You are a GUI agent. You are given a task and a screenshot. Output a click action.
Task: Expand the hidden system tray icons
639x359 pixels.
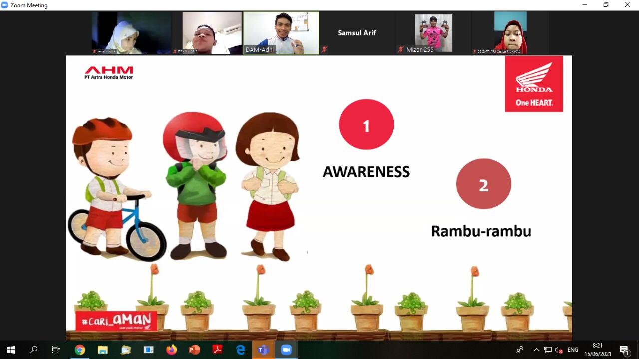point(536,350)
